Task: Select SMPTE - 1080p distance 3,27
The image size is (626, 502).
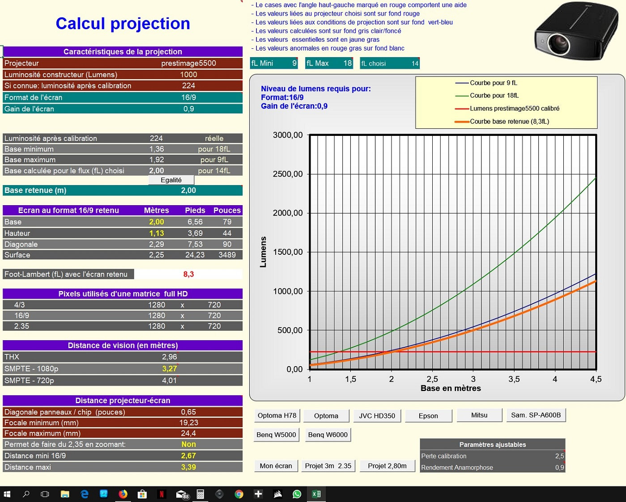Action: click(170, 369)
